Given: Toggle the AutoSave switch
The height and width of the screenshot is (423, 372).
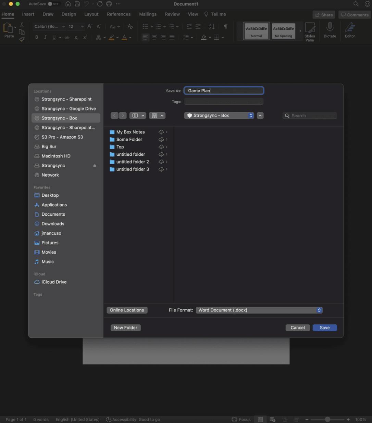Looking at the screenshot, I should point(53,4).
